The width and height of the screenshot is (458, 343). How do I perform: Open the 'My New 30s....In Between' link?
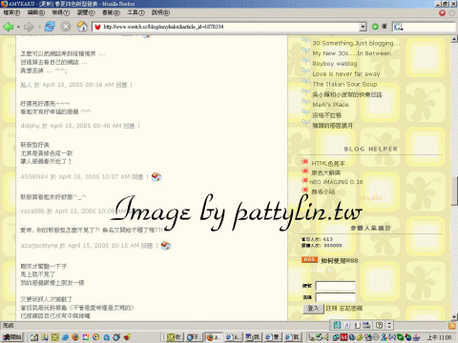(x=351, y=53)
